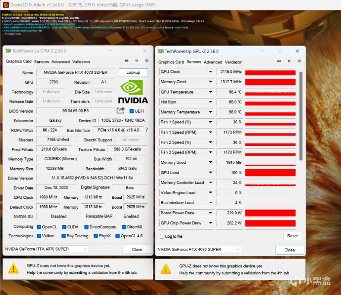Click the GPU Load red sensor graph
The image size is (341, 295).
coord(270,173)
